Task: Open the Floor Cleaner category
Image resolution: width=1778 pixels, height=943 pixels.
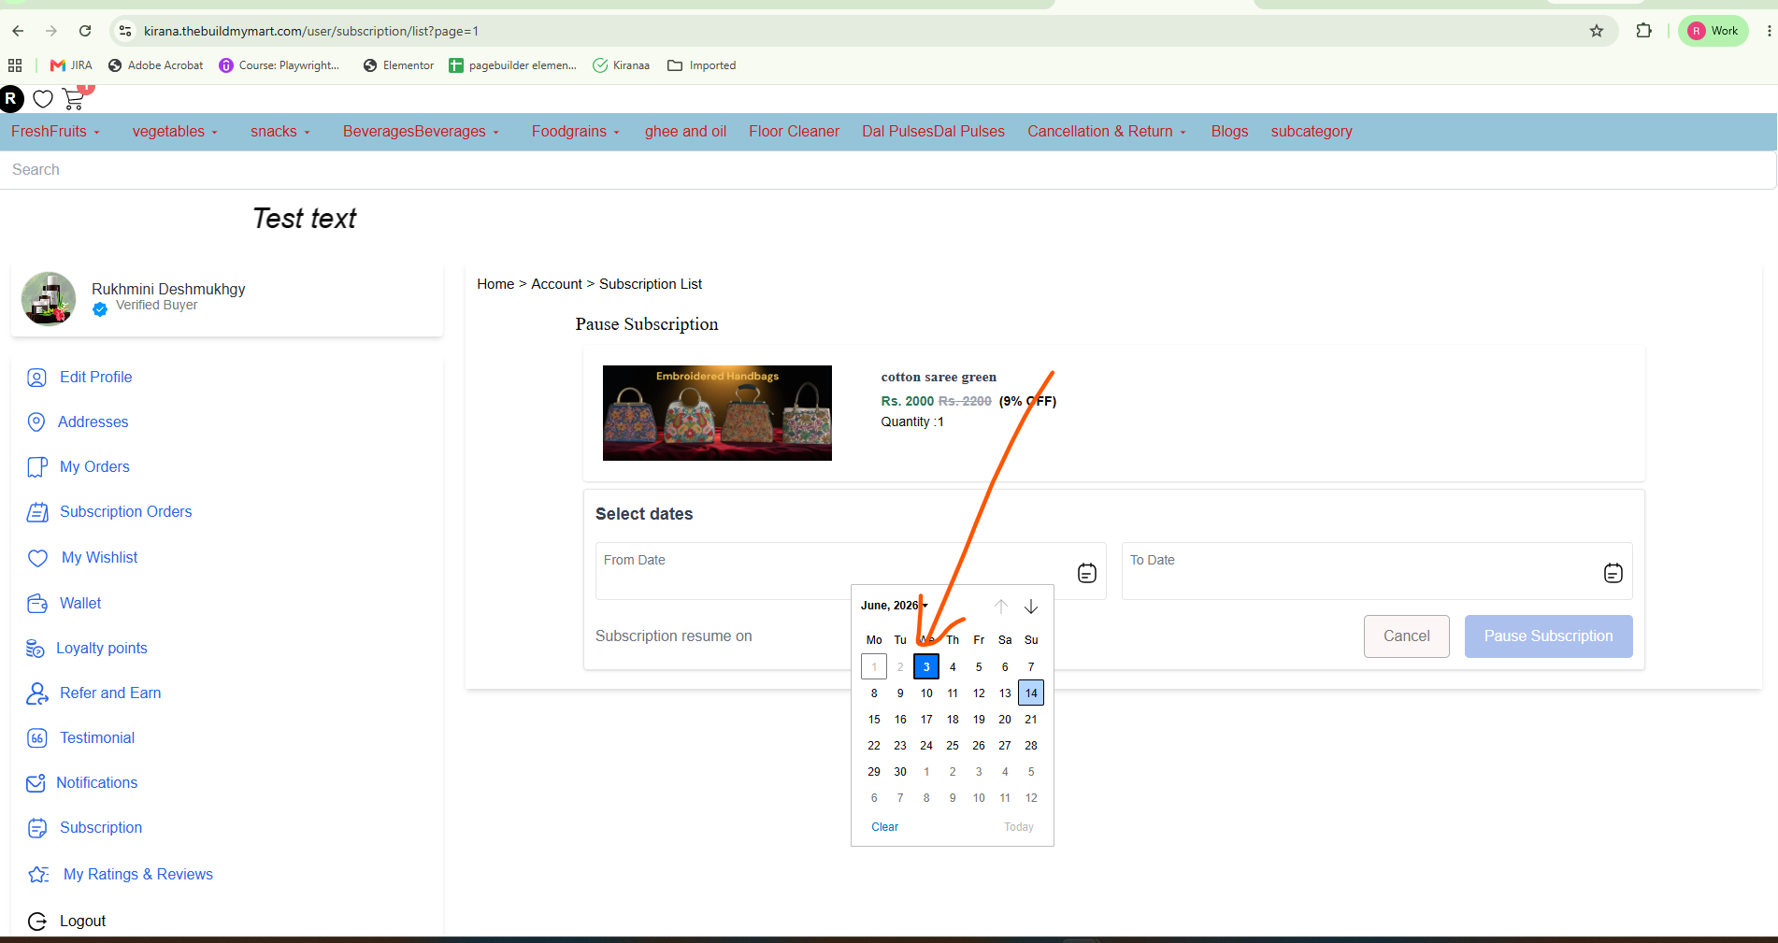Action: 794,132
